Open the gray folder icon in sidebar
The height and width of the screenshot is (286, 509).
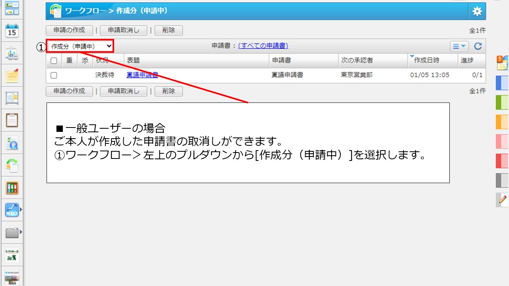click(12, 233)
